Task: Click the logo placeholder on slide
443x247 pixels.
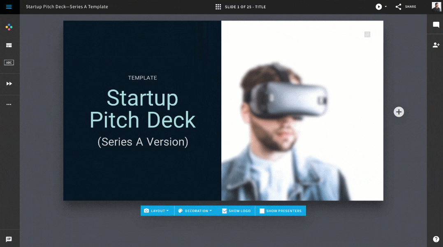Action: pos(367,35)
